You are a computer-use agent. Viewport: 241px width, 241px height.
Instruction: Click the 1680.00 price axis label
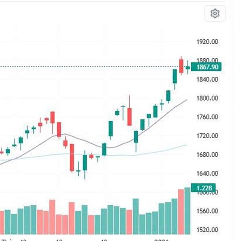click(207, 155)
